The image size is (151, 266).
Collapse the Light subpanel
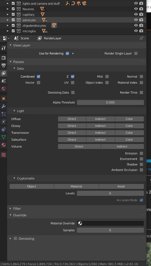(14, 111)
